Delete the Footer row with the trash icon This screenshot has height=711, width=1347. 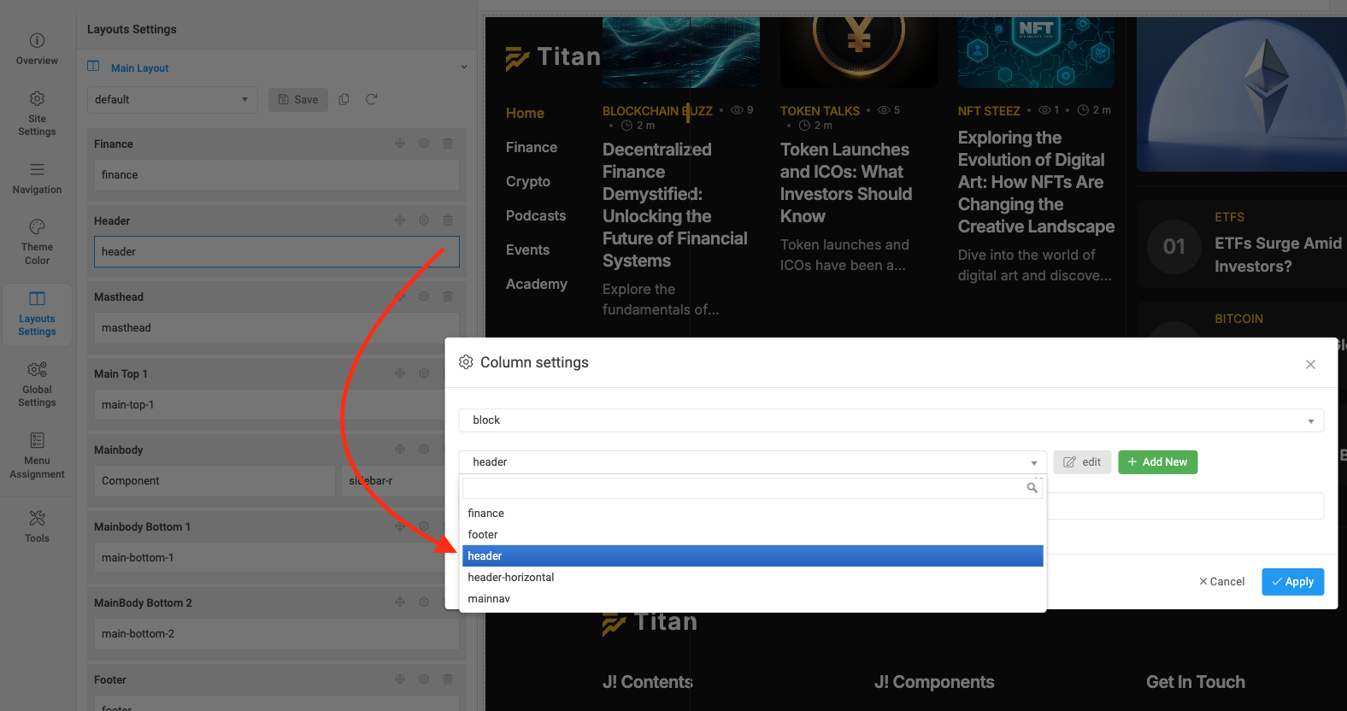coord(448,679)
